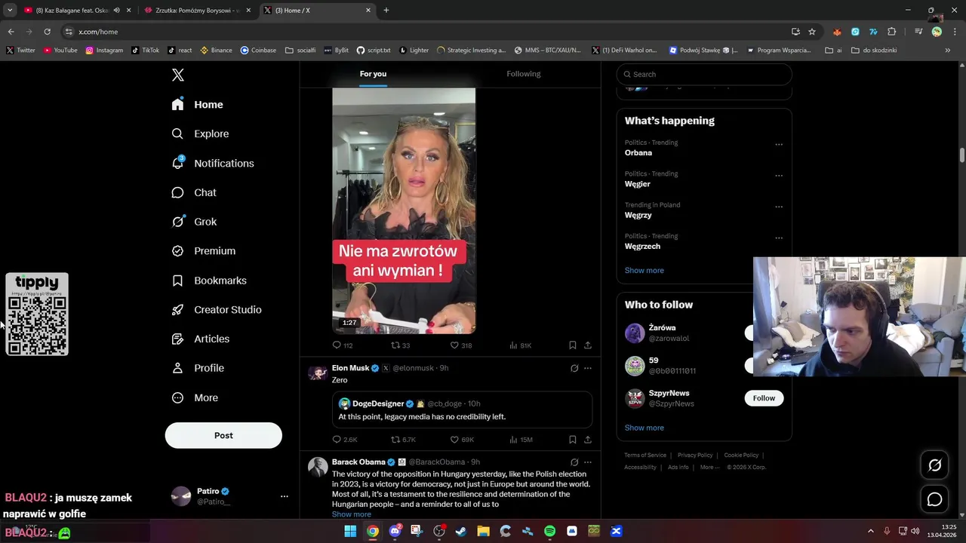Open Creator Studio in the sidebar

coord(217,310)
